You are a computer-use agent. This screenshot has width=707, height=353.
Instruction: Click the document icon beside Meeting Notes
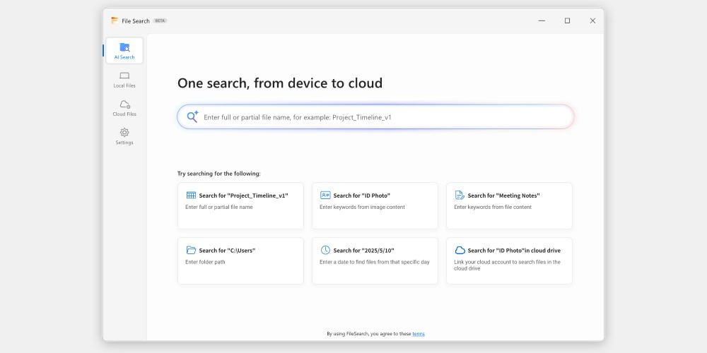pos(460,196)
